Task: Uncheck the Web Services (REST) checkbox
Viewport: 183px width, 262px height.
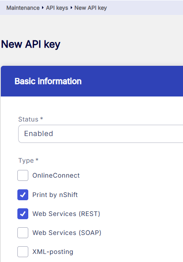Action: 23,214
